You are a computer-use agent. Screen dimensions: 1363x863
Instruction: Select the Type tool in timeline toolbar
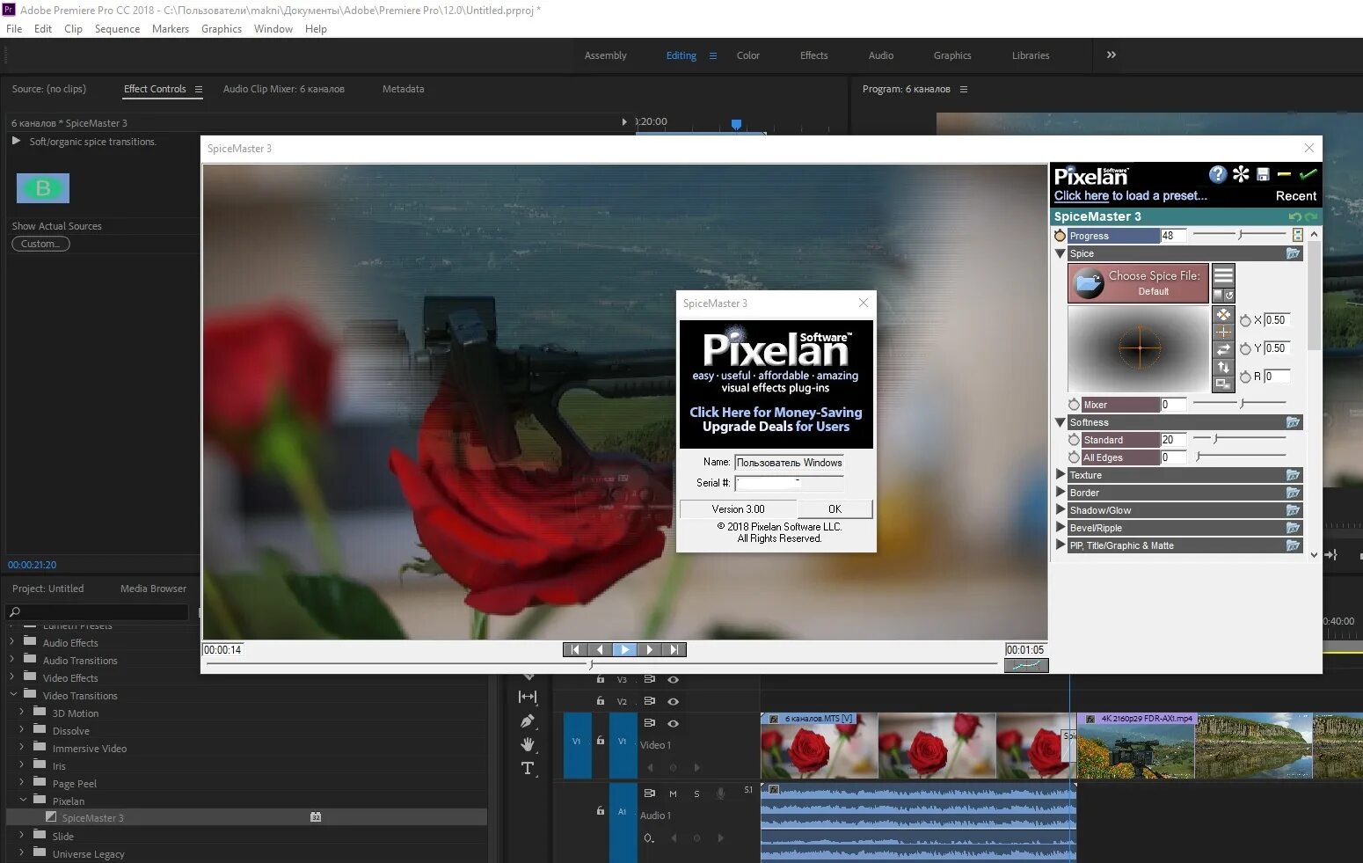coord(528,768)
